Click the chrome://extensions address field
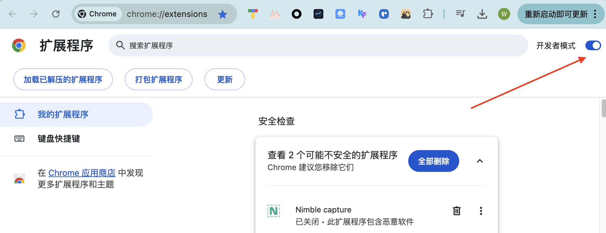 pyautogui.click(x=167, y=14)
